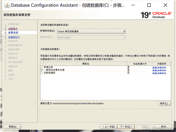
Task: Click the step bullet beside 数据库标识
Action: (x=6, y=37)
